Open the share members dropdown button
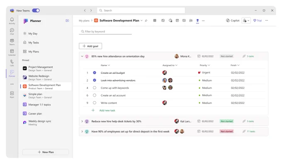 (246, 20)
